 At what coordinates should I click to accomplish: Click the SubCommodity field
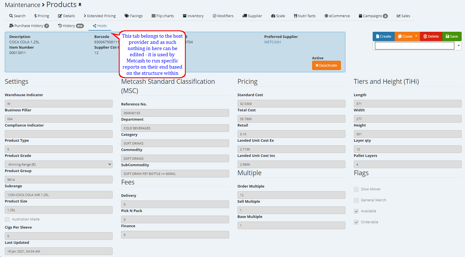[x=175, y=174]
